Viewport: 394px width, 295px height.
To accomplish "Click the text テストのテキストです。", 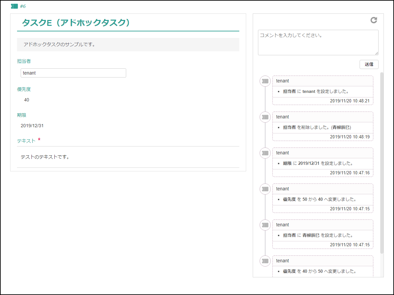I will tap(45, 157).
